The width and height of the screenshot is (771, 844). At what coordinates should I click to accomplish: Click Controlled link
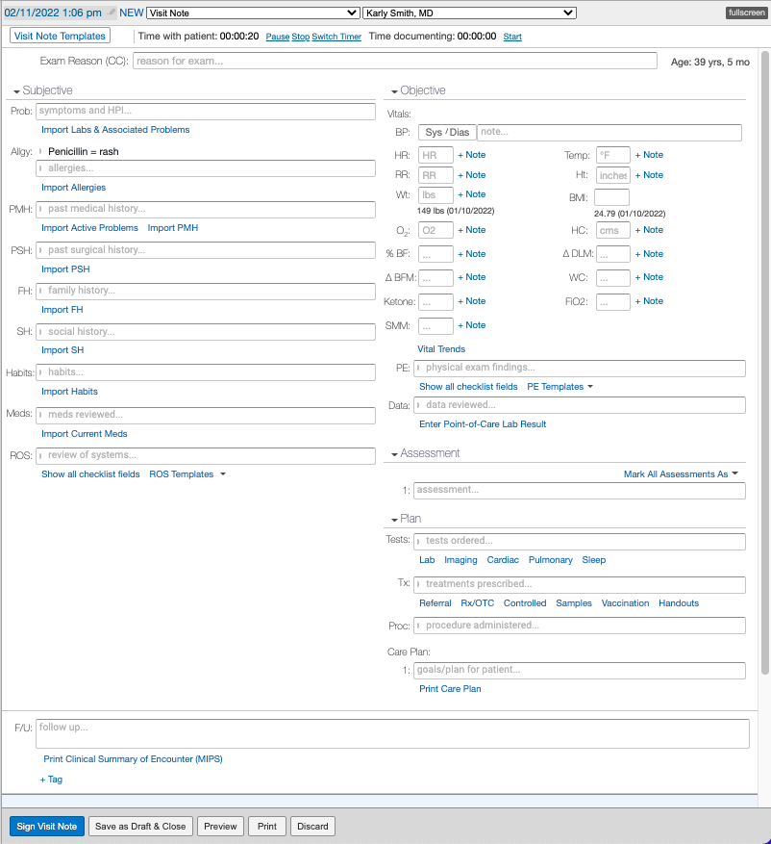point(525,603)
